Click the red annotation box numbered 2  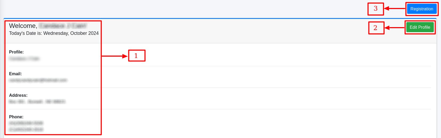tap(376, 28)
